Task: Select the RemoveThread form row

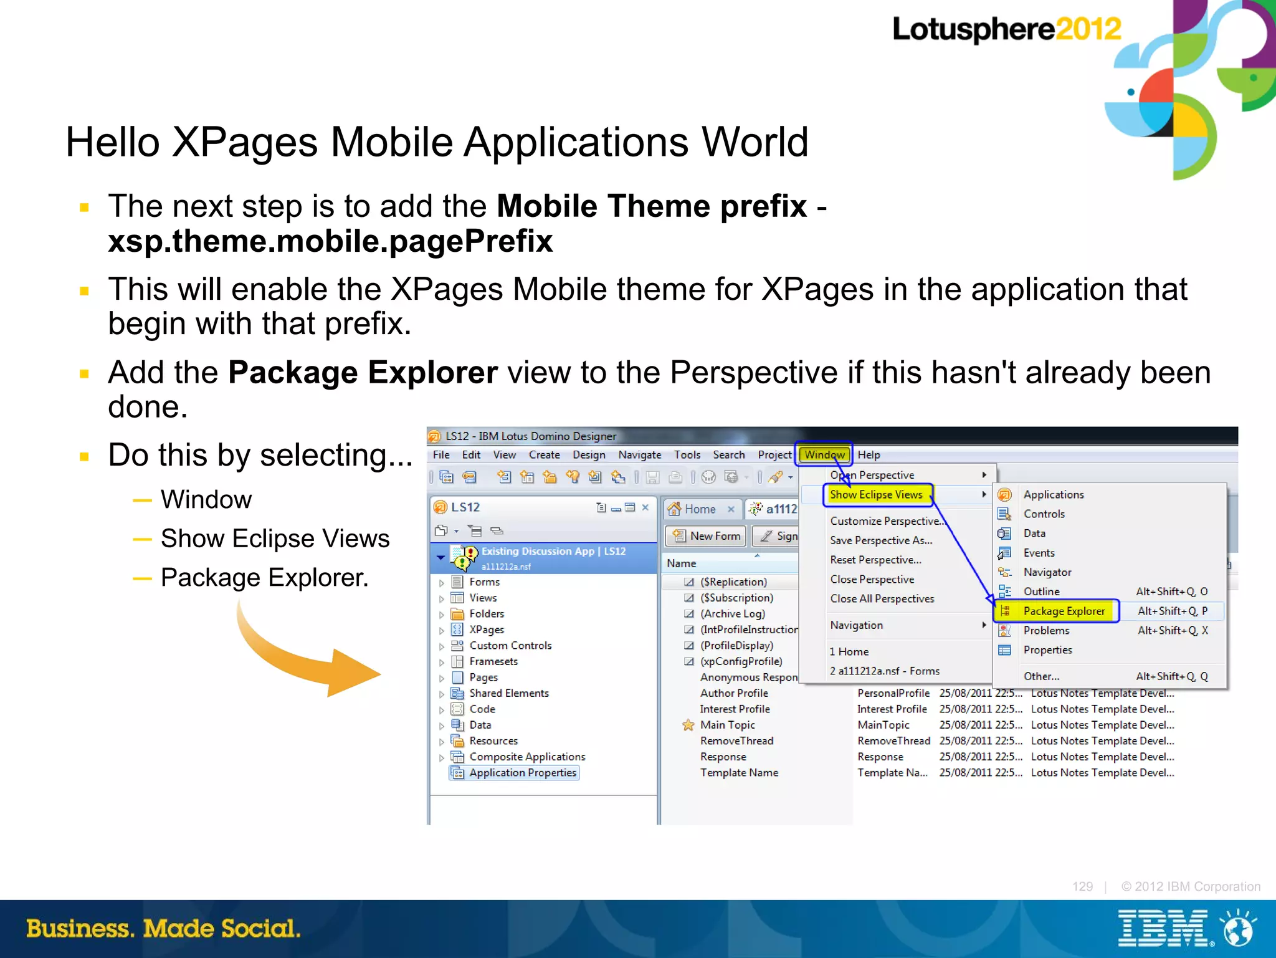Action: 736,740
